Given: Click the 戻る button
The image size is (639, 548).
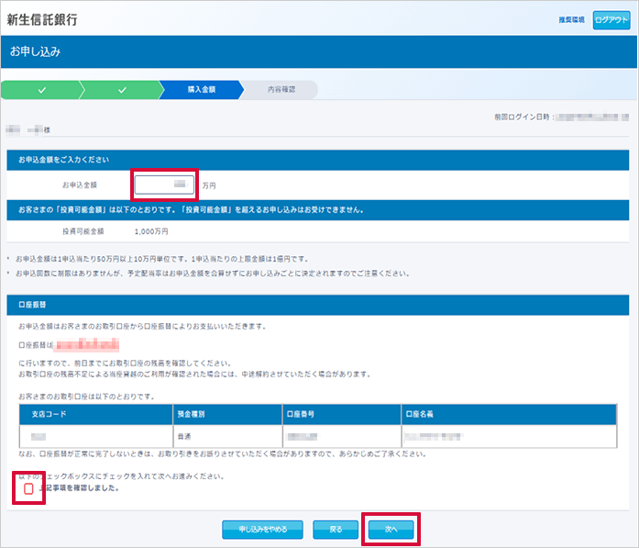Looking at the screenshot, I should click(335, 530).
